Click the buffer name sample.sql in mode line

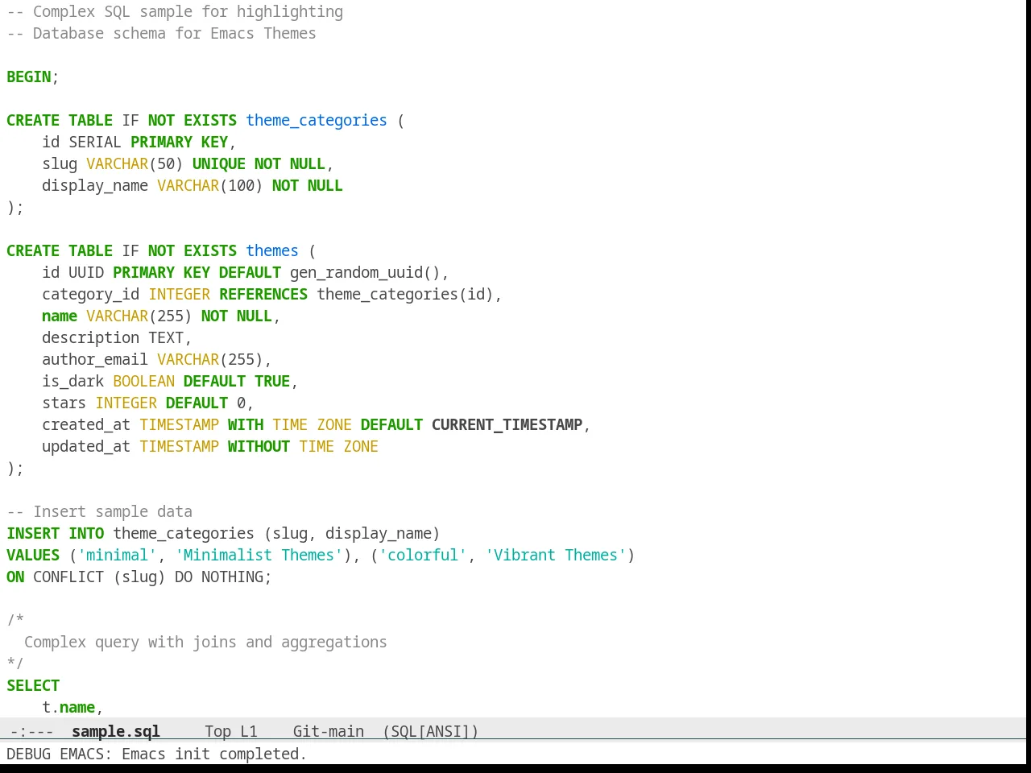pyautogui.click(x=116, y=731)
